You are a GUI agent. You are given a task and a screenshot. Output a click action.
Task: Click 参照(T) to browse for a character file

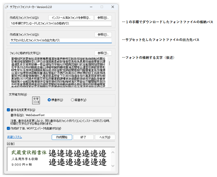tap(103, 53)
